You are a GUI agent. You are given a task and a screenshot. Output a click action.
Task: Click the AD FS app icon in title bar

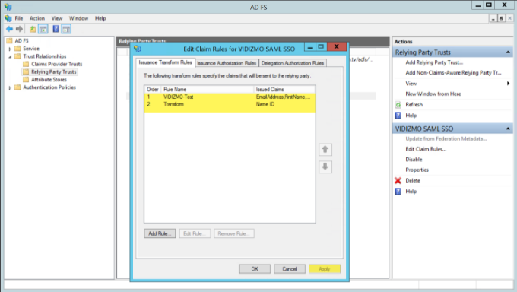[x=8, y=7]
